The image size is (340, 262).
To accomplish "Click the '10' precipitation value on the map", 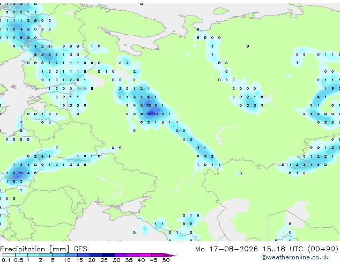I will [x=149, y=105].
